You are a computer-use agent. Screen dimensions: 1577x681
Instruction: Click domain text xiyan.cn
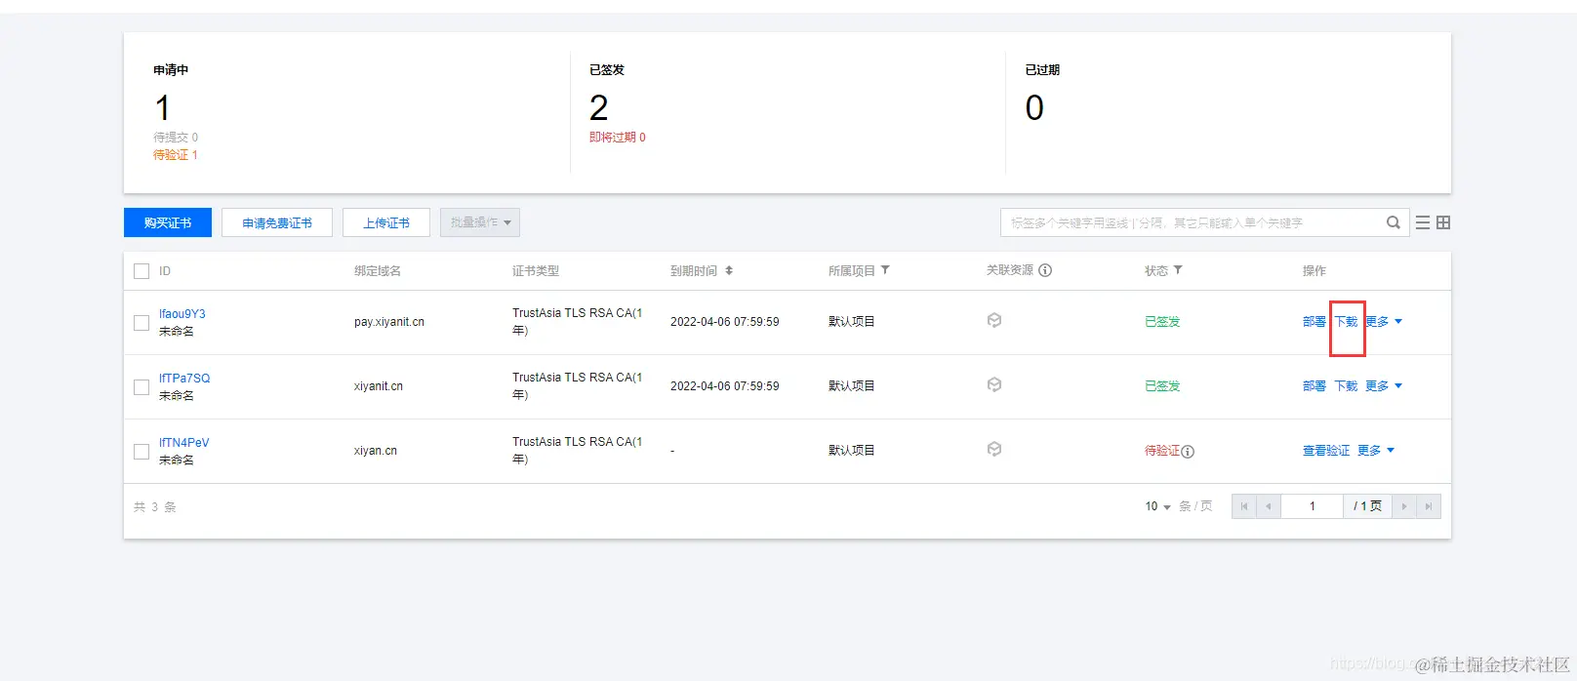(x=376, y=450)
